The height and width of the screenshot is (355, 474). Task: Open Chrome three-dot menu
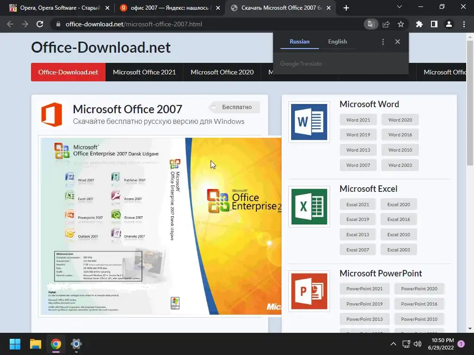[x=464, y=24]
